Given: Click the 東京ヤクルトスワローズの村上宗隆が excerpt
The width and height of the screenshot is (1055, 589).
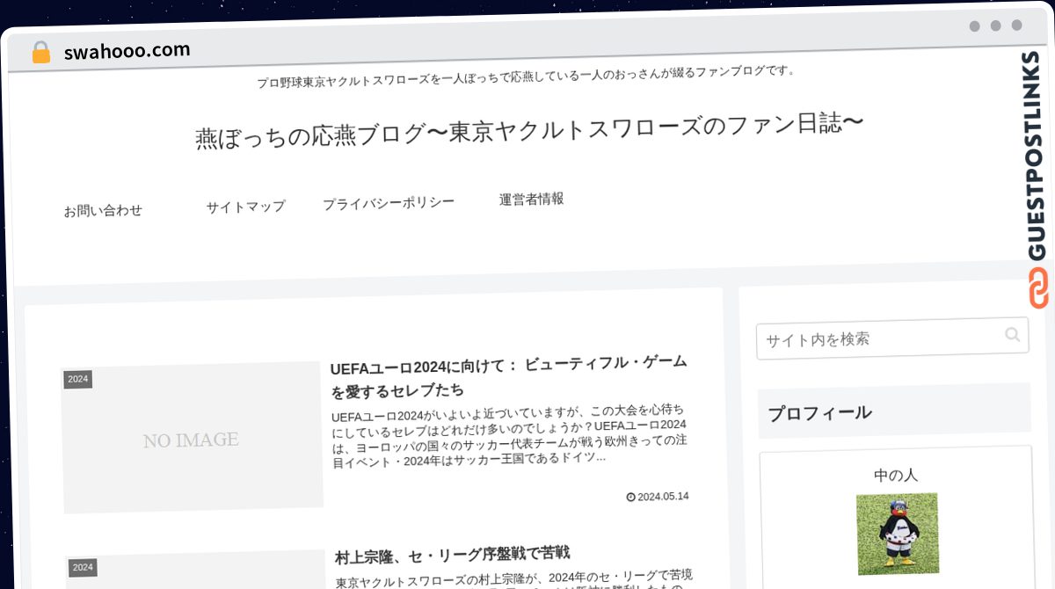Looking at the screenshot, I should [x=514, y=580].
